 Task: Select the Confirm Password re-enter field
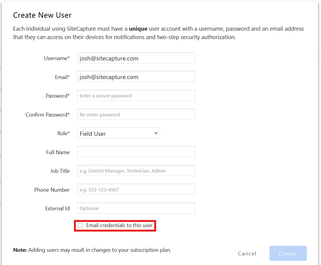click(136, 114)
